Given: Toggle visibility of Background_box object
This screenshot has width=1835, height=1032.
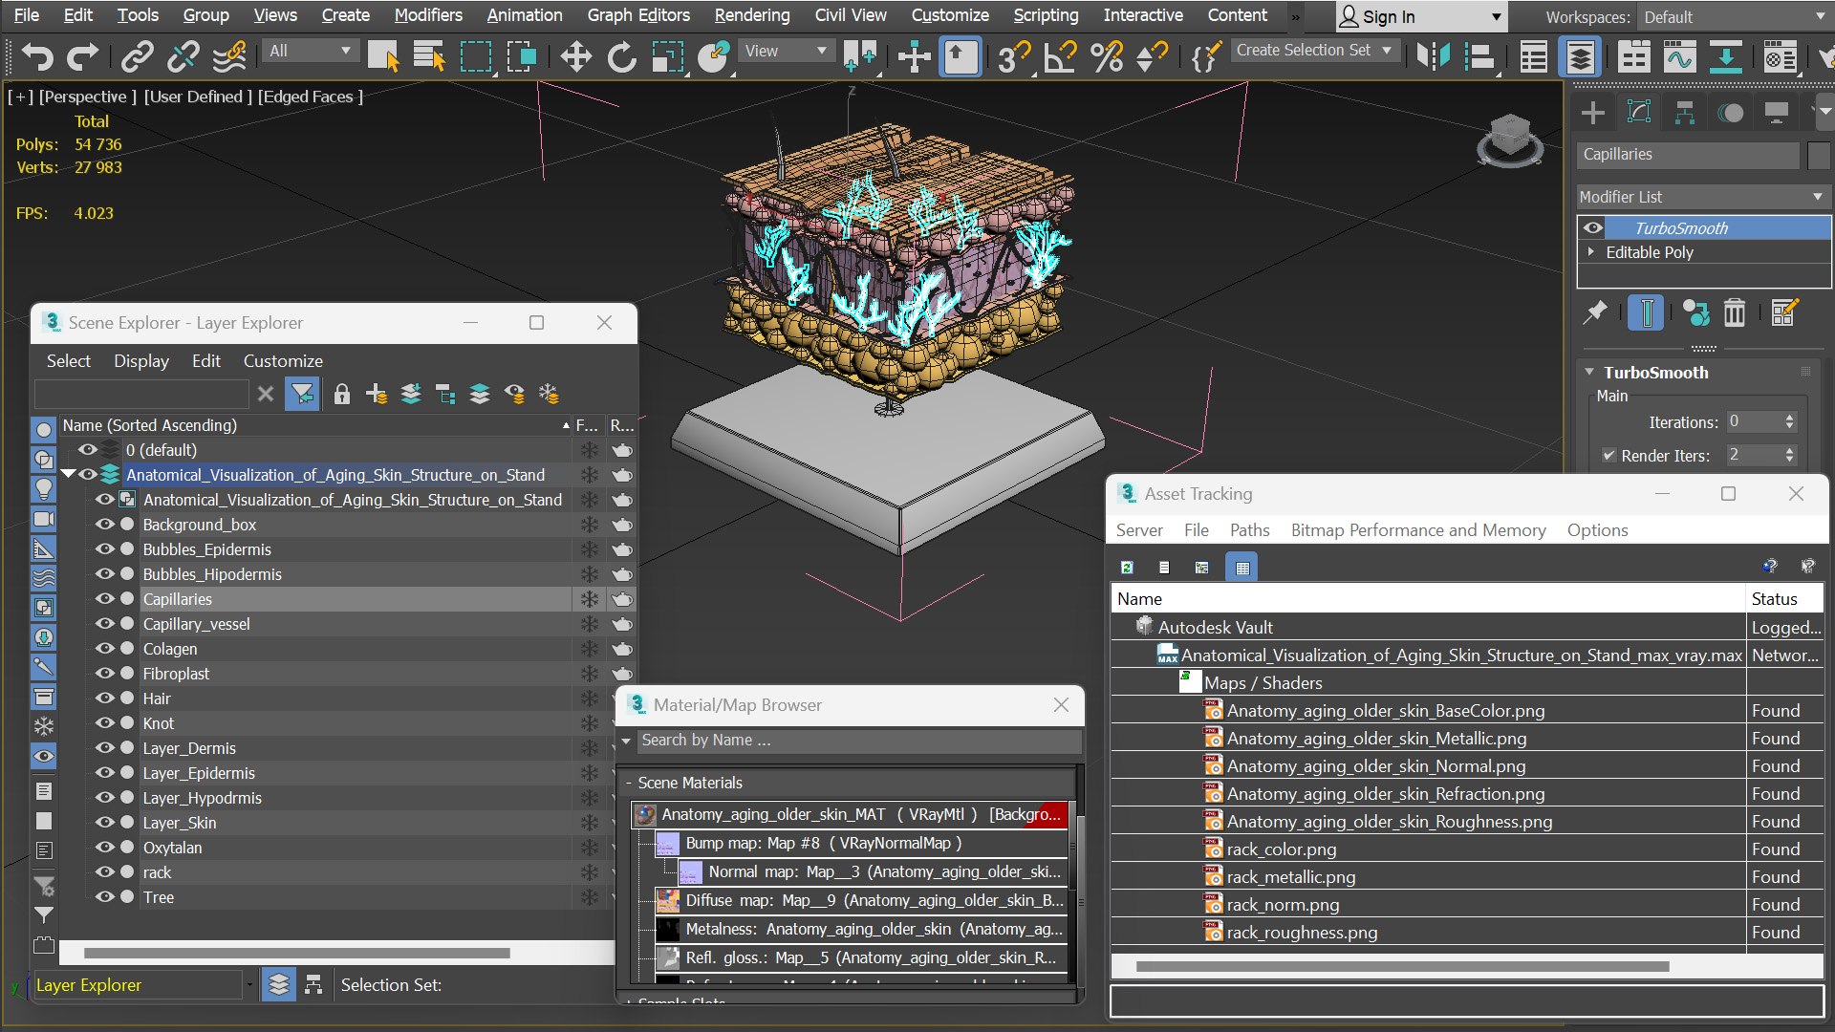Looking at the screenshot, I should click(104, 525).
